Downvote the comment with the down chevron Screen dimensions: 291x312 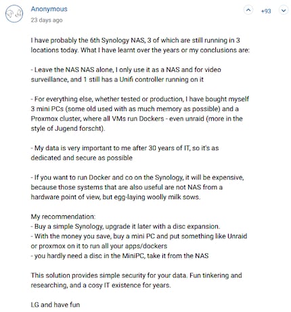click(284, 10)
